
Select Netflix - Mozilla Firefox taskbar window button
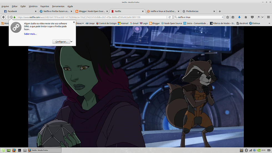tap(45, 150)
